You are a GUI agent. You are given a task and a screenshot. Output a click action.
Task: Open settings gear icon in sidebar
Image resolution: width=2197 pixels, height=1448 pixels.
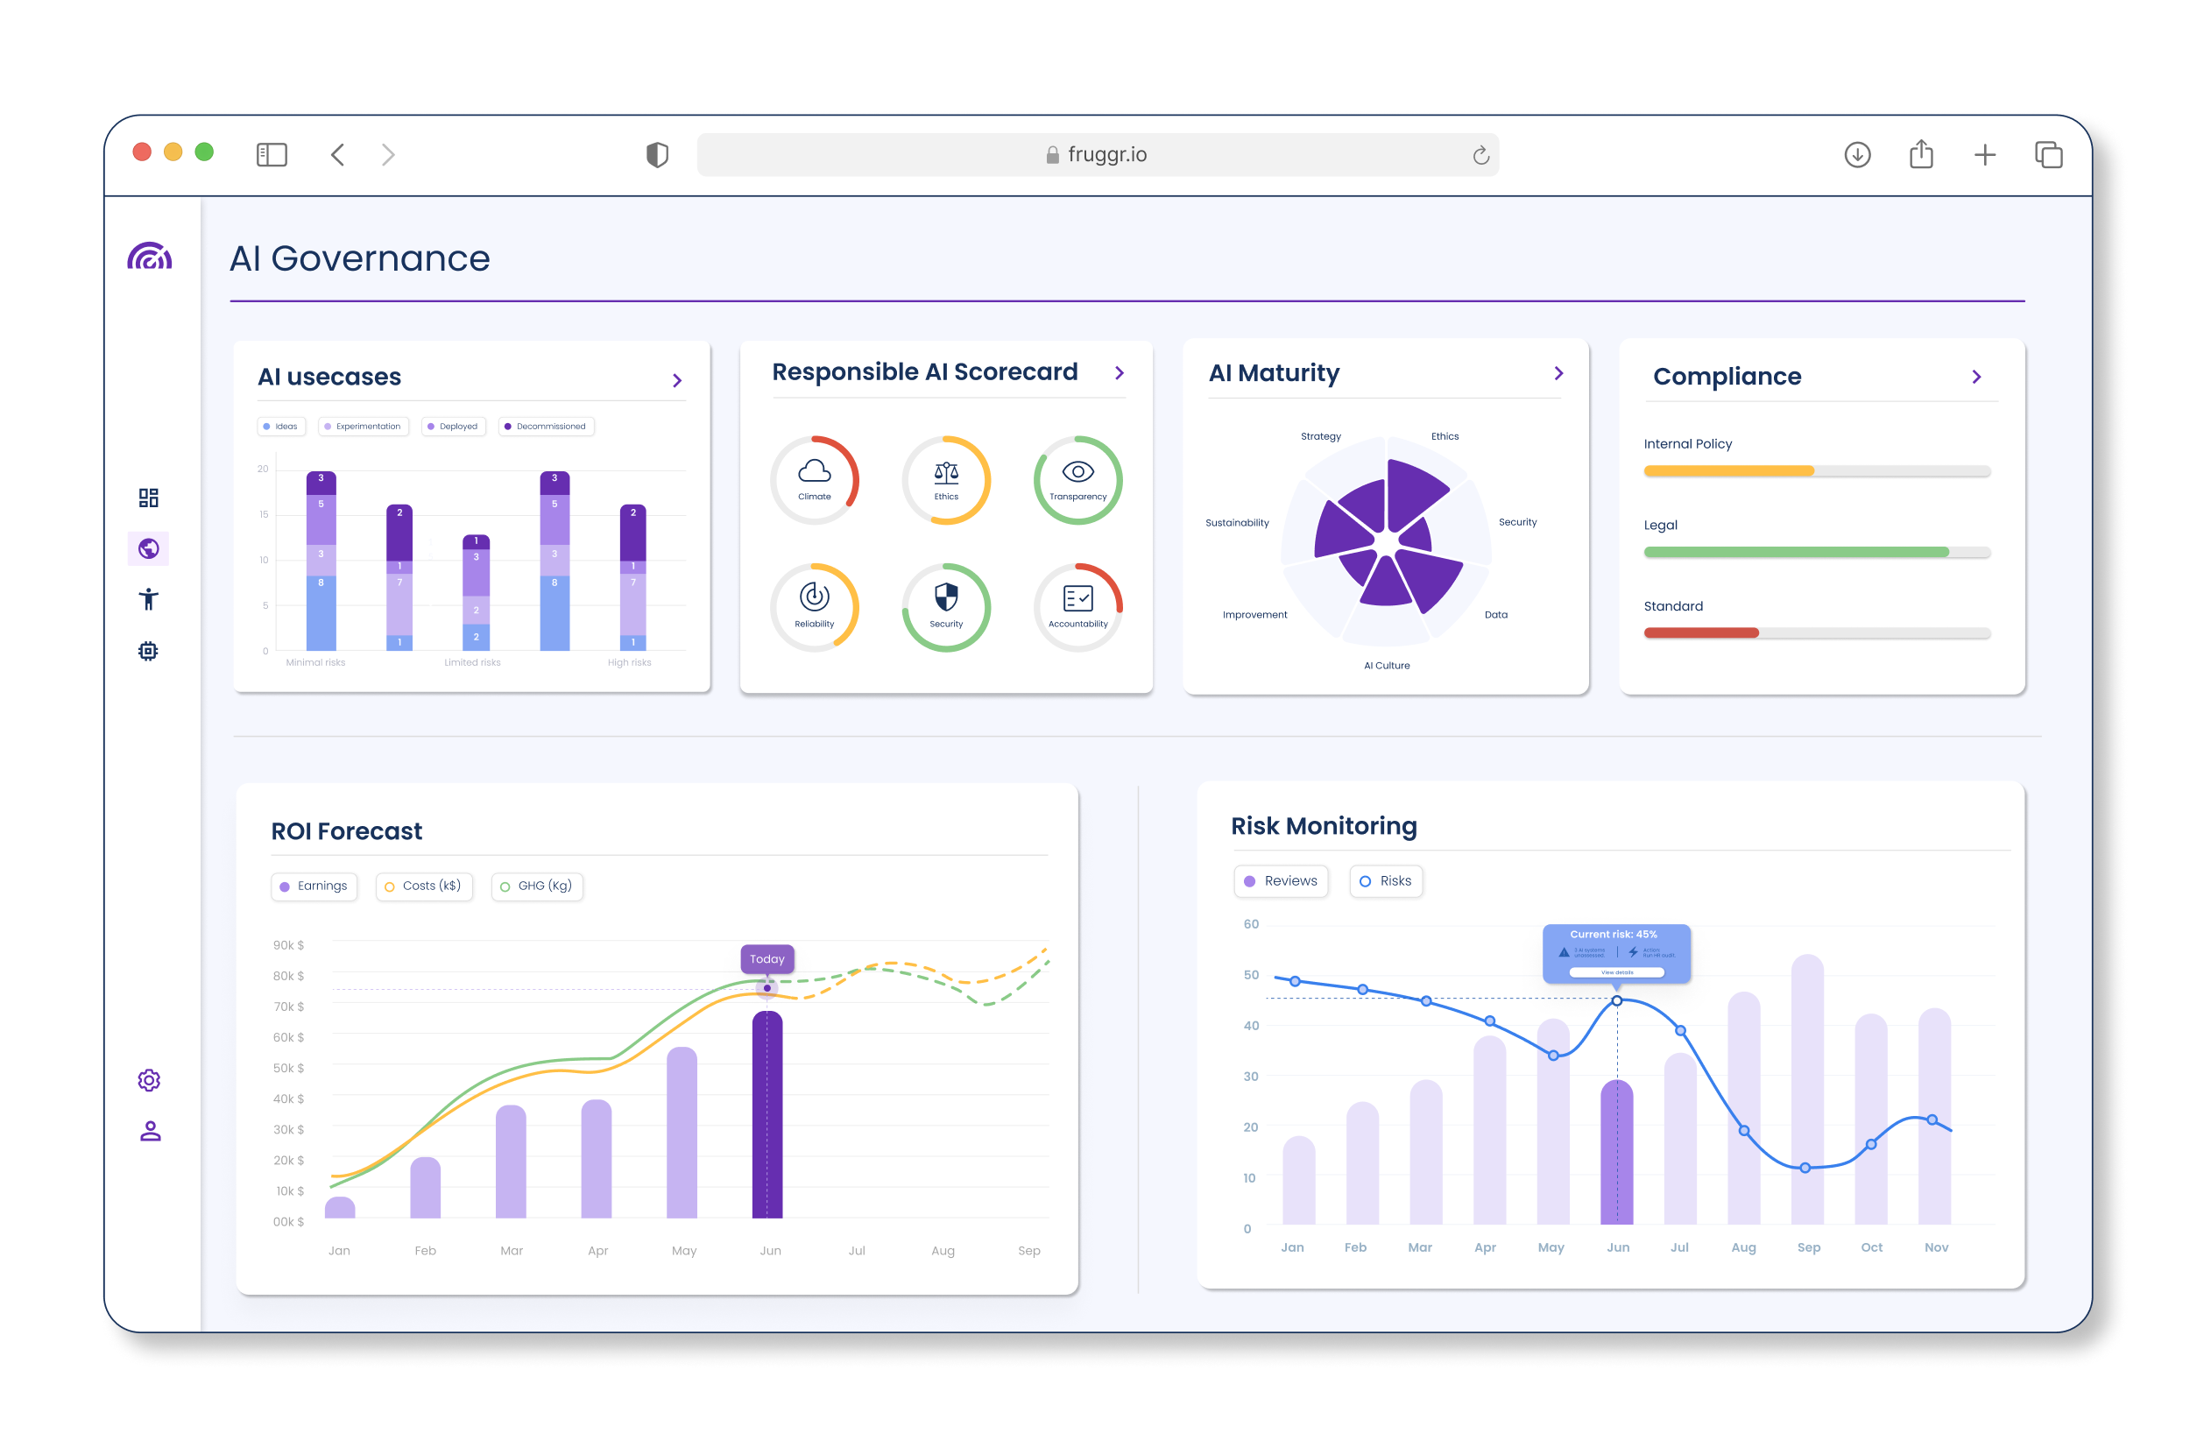click(x=149, y=1079)
